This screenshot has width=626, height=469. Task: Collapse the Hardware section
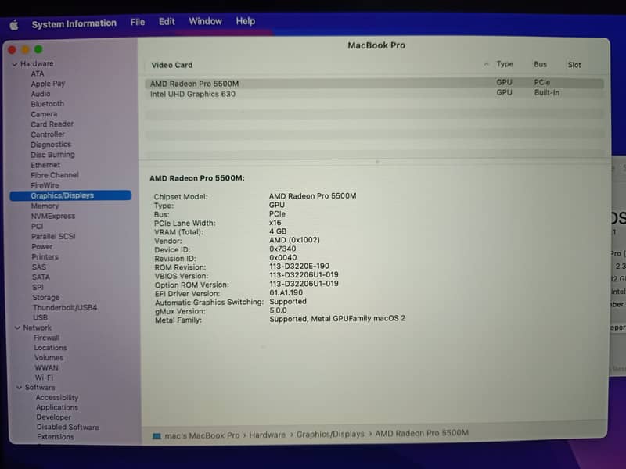(x=14, y=64)
